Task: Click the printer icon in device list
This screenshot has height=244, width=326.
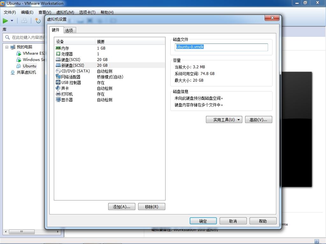Action: point(58,94)
